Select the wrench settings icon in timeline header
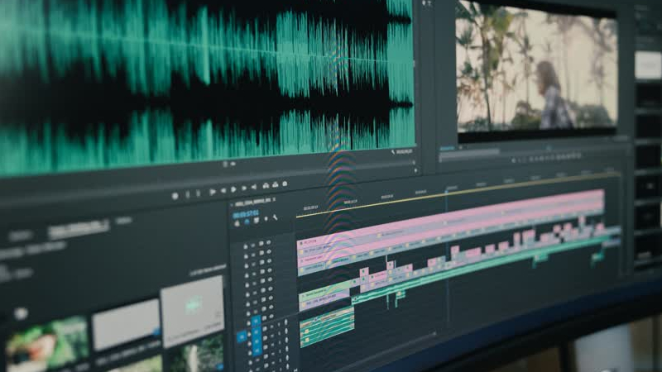This screenshot has width=662, height=372. pyautogui.click(x=275, y=218)
